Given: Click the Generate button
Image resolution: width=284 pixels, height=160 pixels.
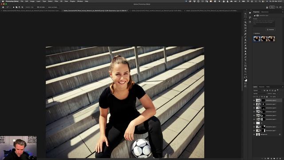Looking at the screenshot, I should pyautogui.click(x=271, y=30).
